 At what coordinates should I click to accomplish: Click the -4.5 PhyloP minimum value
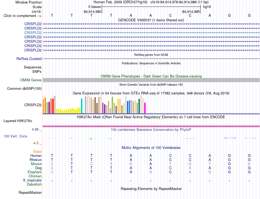coord(36,143)
